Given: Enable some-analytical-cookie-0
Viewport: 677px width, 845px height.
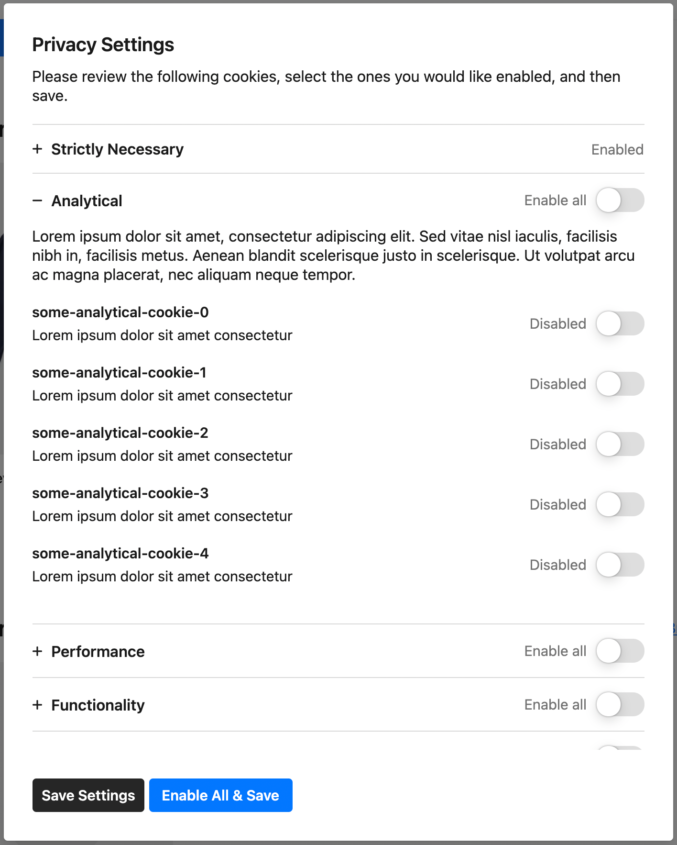Looking at the screenshot, I should (620, 323).
